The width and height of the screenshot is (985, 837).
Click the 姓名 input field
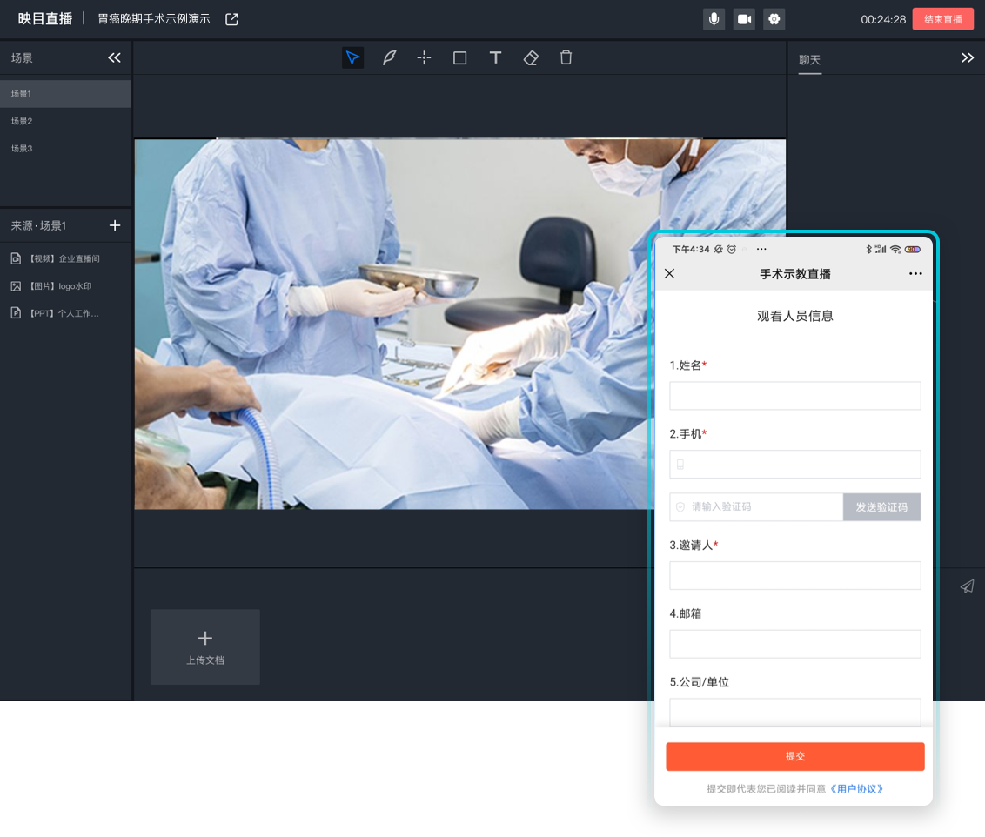(794, 396)
